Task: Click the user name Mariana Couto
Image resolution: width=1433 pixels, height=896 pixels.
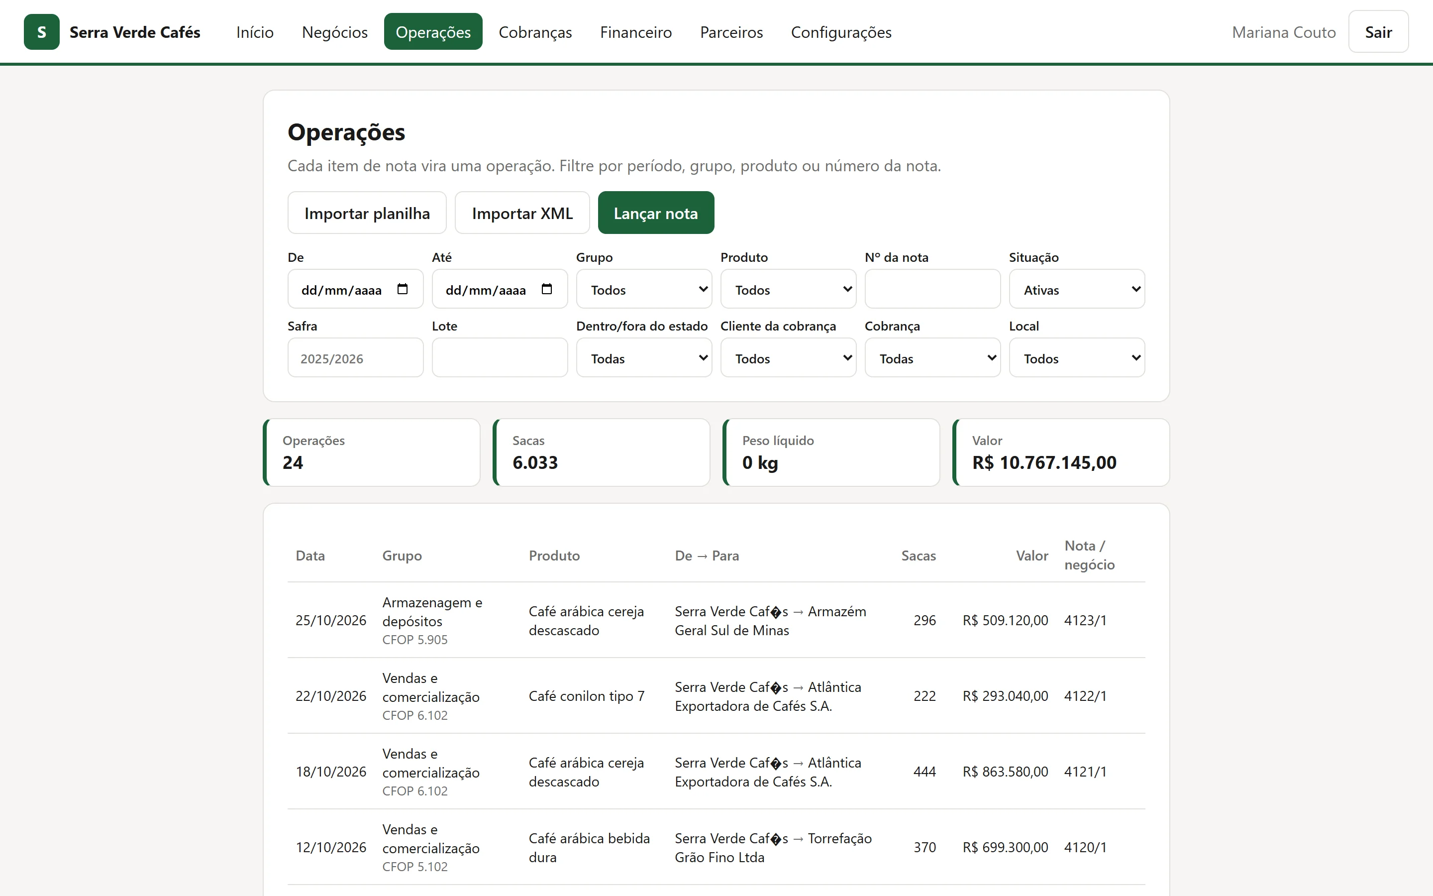Action: coord(1283,32)
